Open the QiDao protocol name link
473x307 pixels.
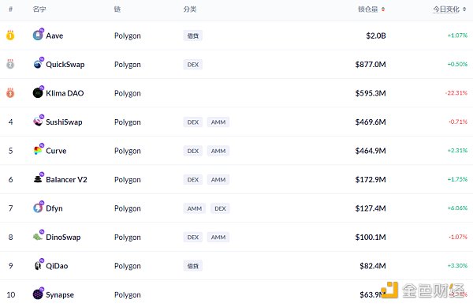(57, 266)
